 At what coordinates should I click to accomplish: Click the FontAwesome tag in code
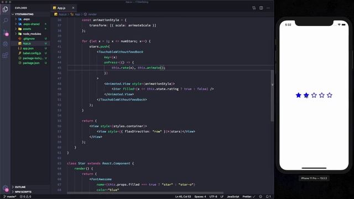tap(101, 179)
